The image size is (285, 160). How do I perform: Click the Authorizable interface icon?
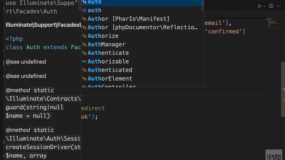(84, 61)
